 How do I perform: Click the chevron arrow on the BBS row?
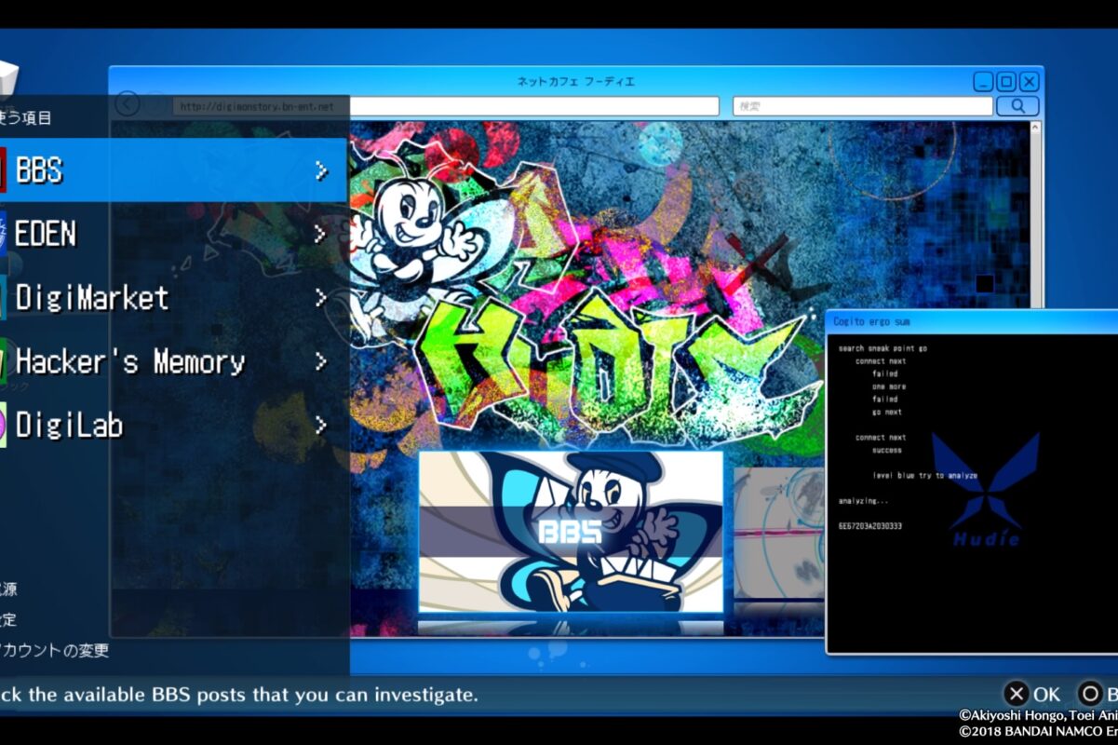pyautogui.click(x=321, y=170)
